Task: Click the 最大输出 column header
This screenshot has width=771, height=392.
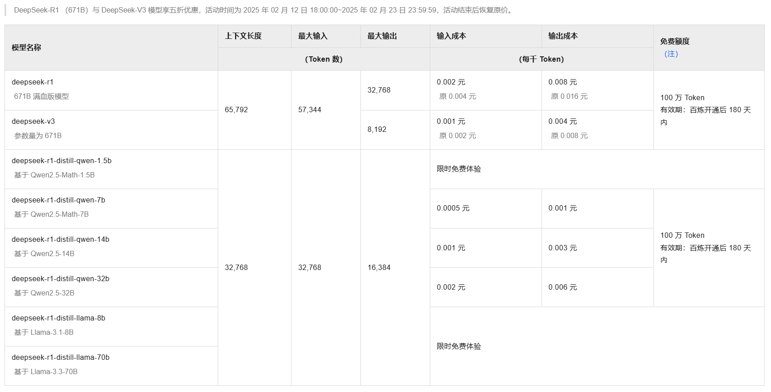Action: 382,36
